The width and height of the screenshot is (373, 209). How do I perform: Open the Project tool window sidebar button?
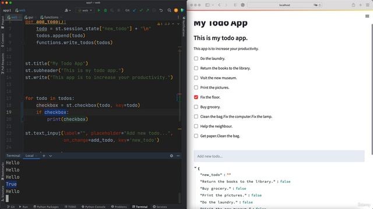pos(2,23)
